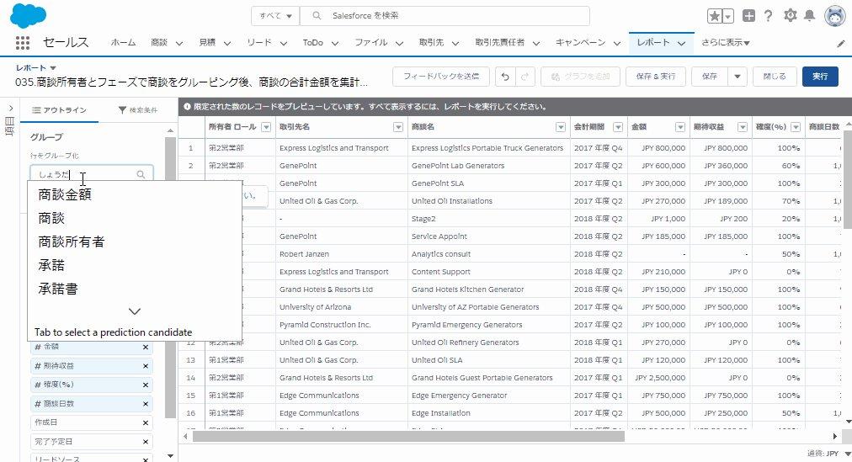The height and width of the screenshot is (462, 852).
Task: Go to the キャンペーン navigation tab
Action: coord(580,42)
